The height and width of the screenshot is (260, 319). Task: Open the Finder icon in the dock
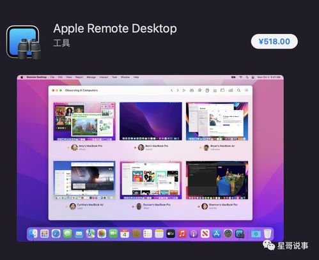[x=33, y=234]
